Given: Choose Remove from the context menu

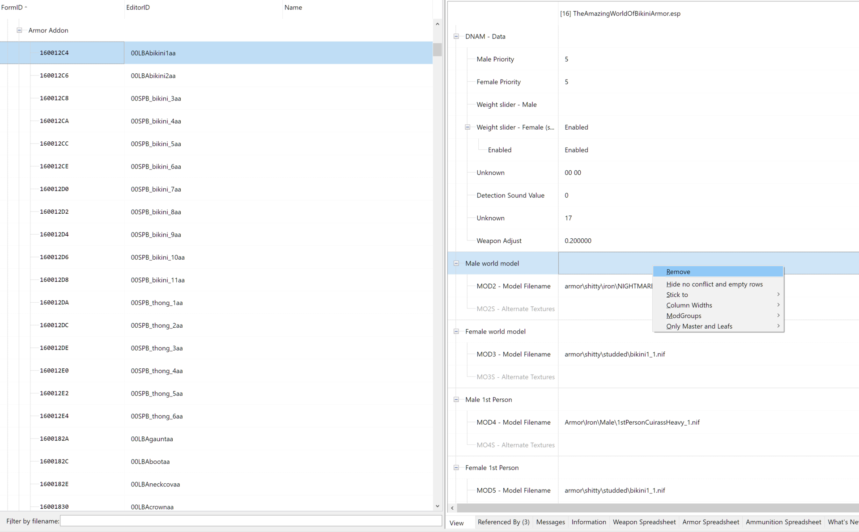Looking at the screenshot, I should tap(718, 272).
